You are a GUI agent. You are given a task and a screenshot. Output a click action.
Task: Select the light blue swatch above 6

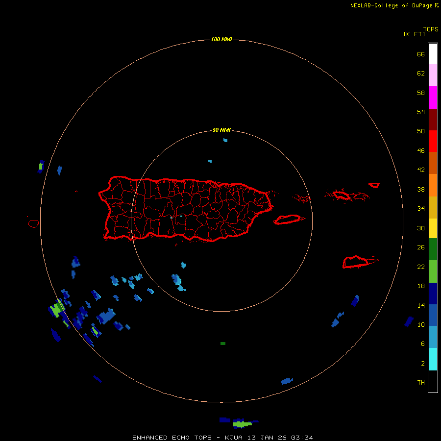433,337
